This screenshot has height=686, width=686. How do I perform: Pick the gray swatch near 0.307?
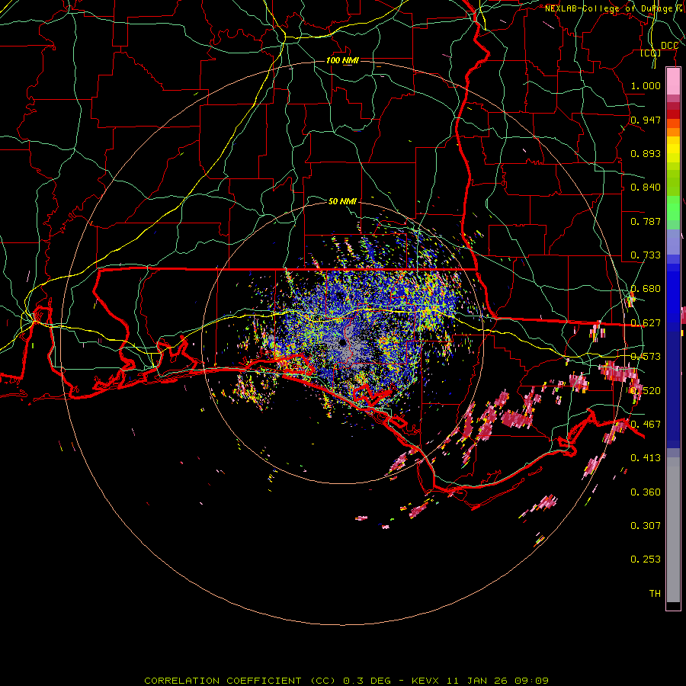(673, 530)
